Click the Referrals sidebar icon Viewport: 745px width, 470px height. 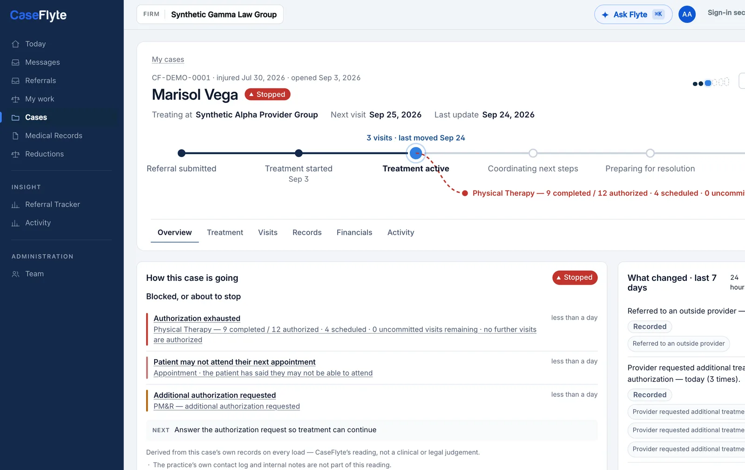point(15,81)
